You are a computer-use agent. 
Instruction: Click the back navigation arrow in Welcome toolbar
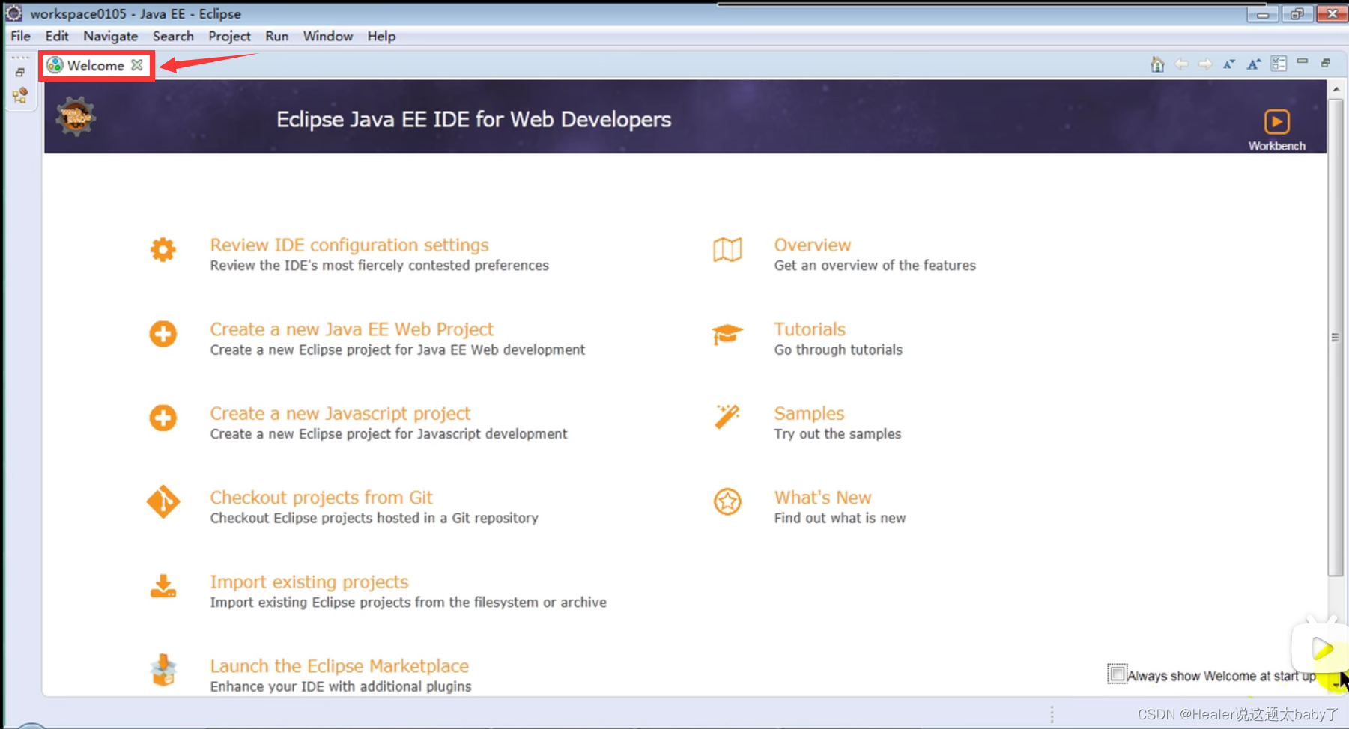pyautogui.click(x=1181, y=64)
